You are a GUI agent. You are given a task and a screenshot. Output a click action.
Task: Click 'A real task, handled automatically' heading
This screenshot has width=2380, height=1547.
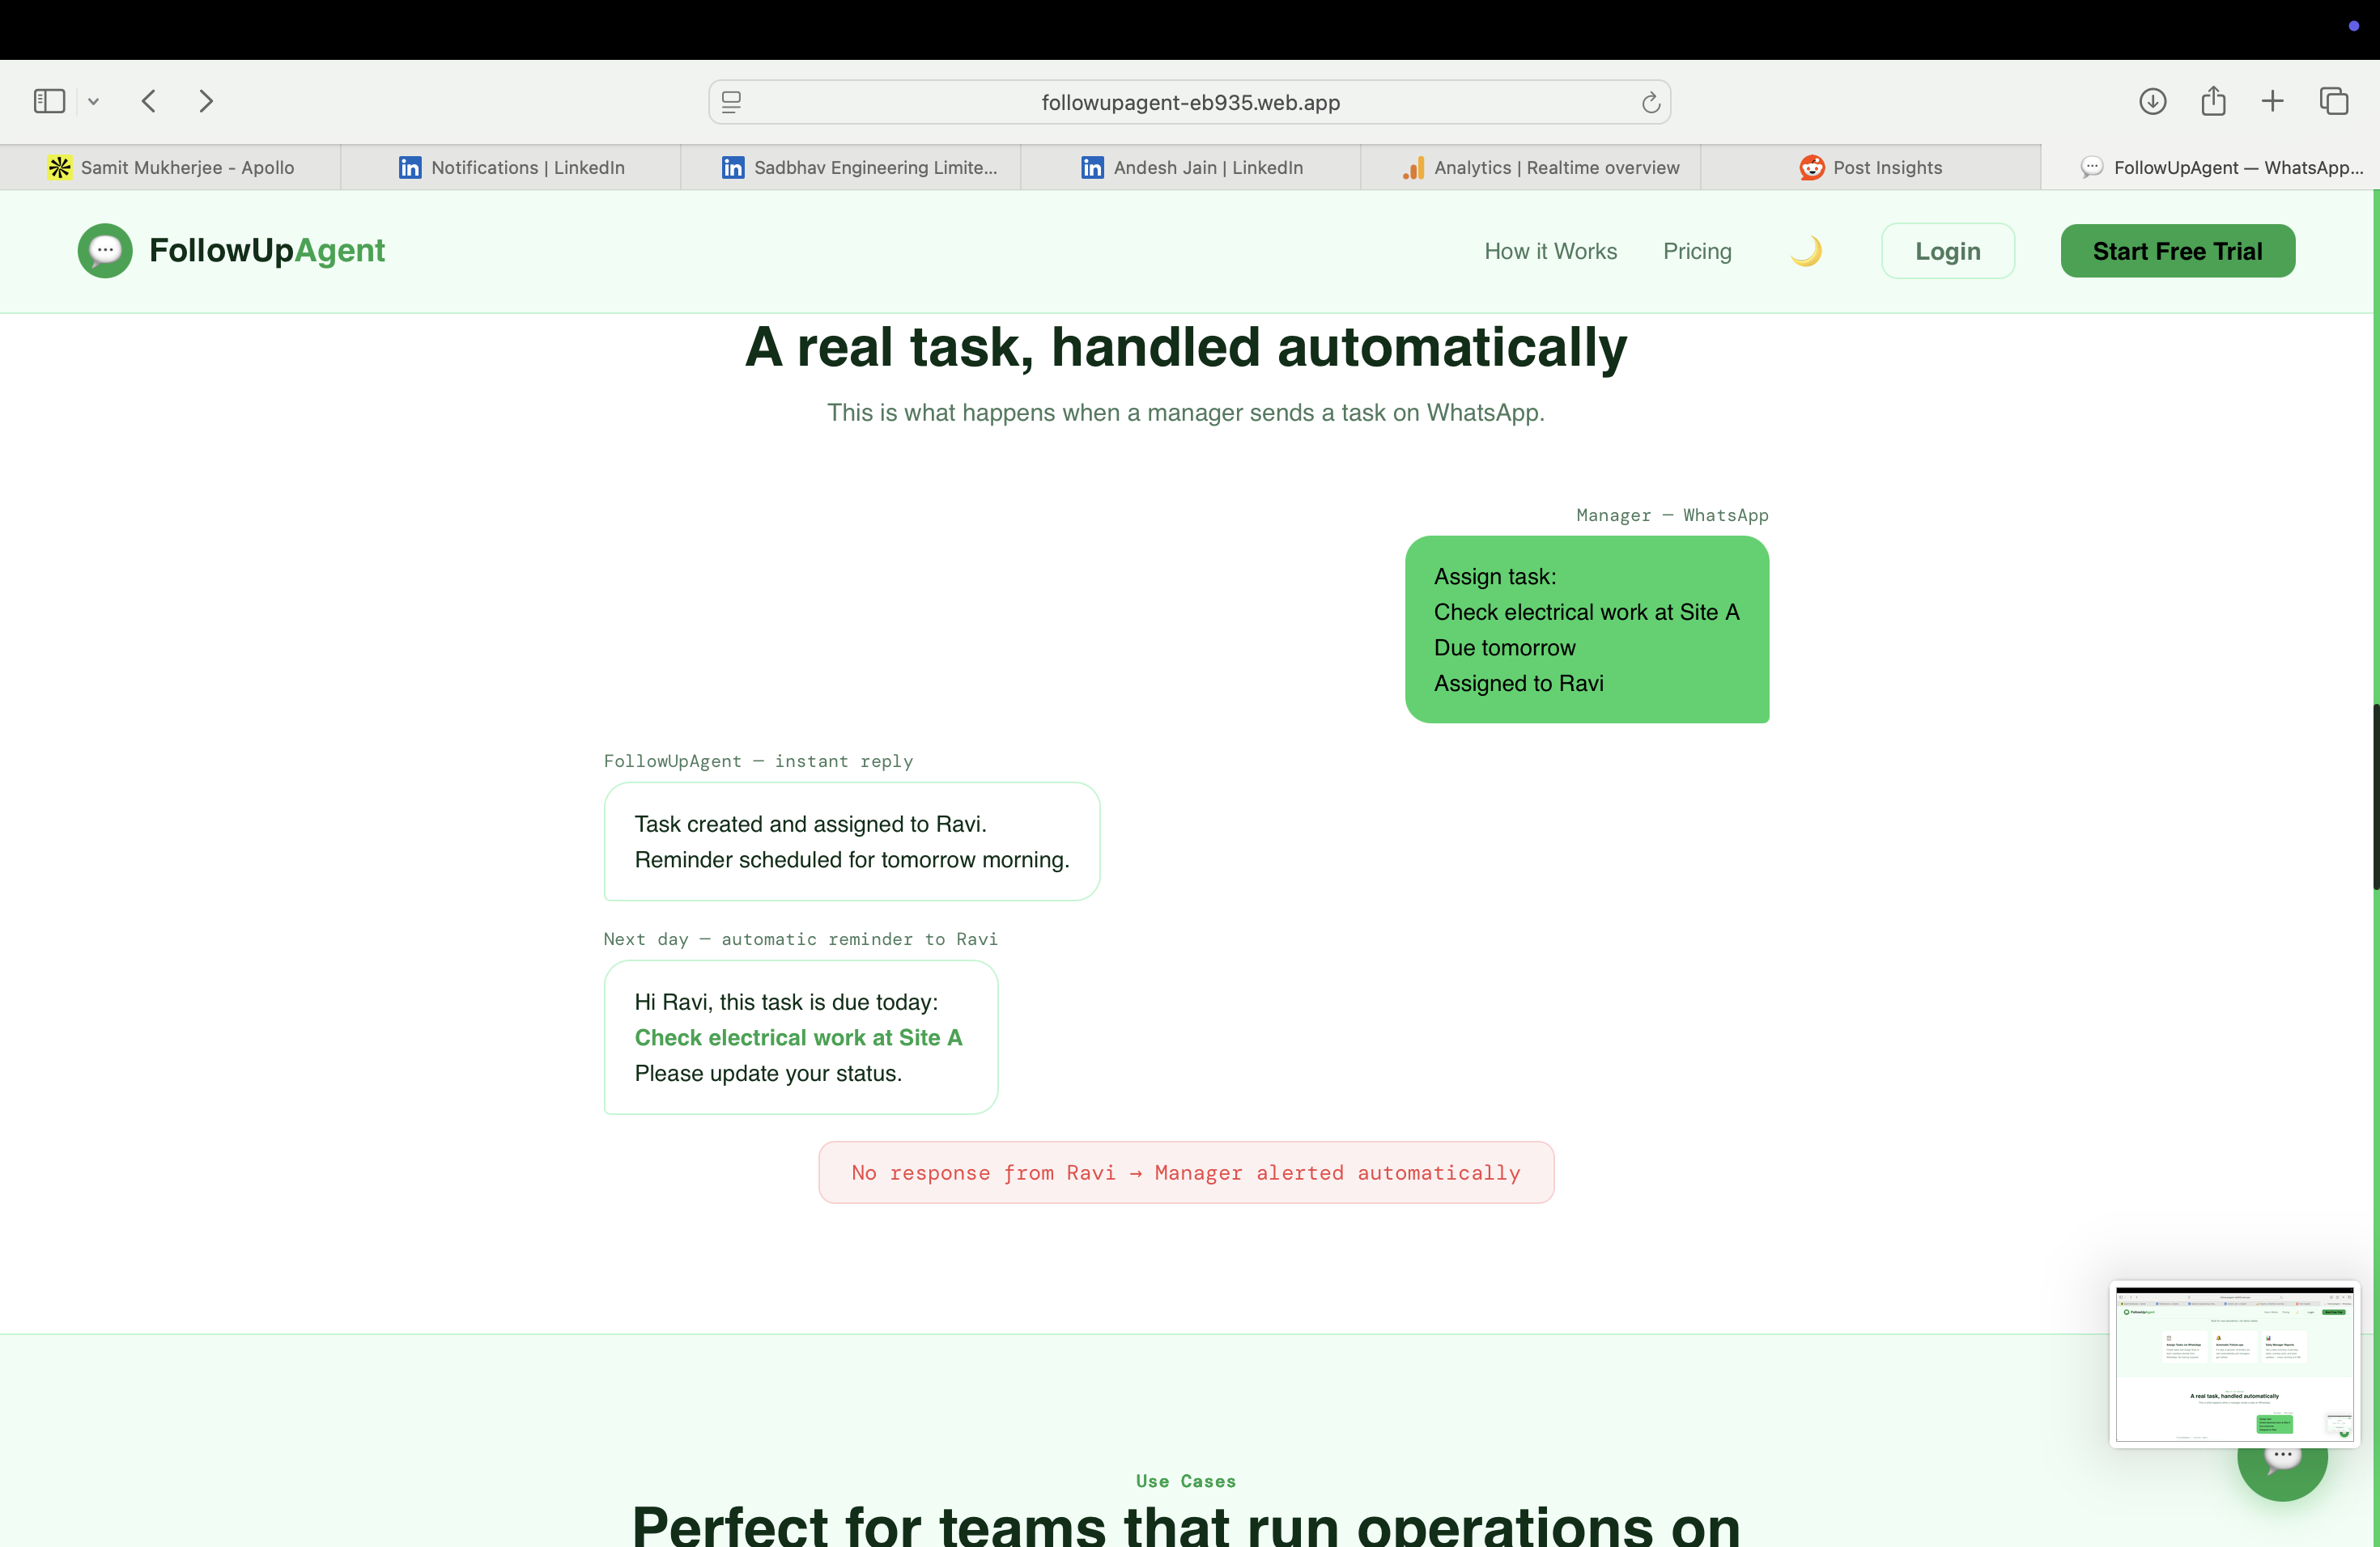point(1186,348)
